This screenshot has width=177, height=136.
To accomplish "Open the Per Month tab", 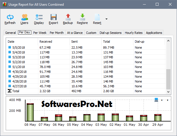I will [57, 33].
